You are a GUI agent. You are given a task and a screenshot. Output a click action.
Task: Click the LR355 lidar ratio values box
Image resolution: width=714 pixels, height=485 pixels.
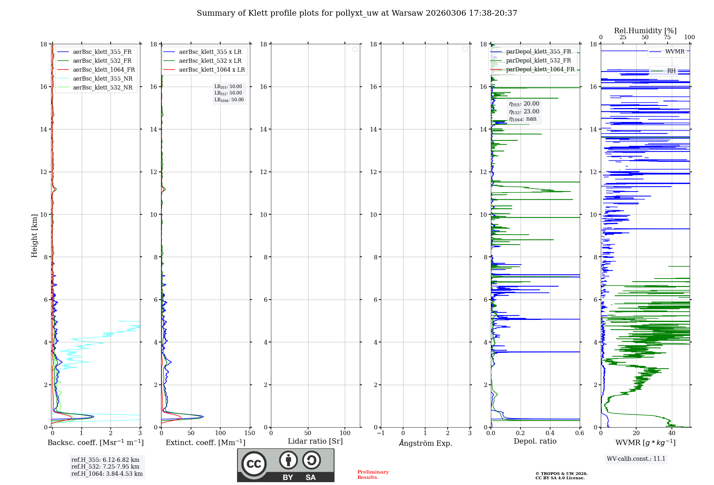tap(229, 93)
